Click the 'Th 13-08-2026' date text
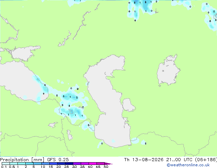Viewport: 217px width, 168px height. pos(144,160)
